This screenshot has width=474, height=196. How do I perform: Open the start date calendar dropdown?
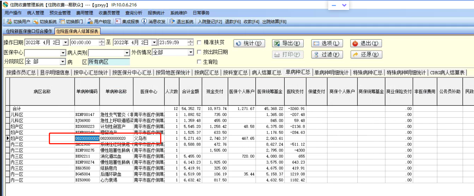[x=65, y=42]
